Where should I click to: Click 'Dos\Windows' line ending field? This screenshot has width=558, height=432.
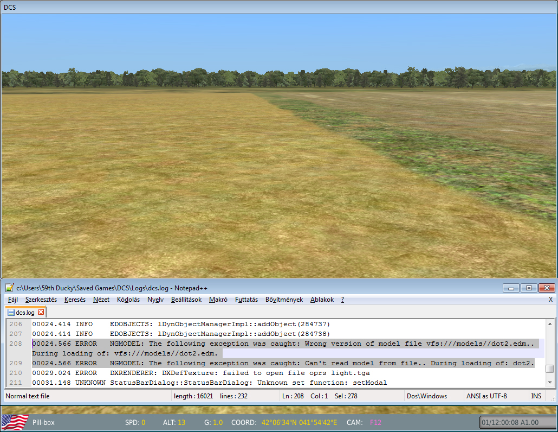tap(427, 396)
